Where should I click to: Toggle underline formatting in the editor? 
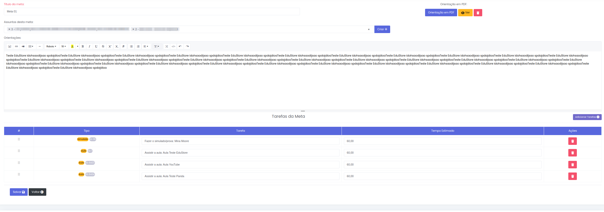pos(96,46)
